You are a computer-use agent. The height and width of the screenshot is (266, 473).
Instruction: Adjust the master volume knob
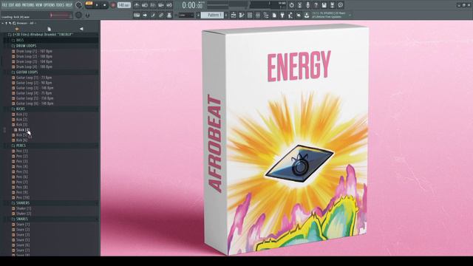79,5
